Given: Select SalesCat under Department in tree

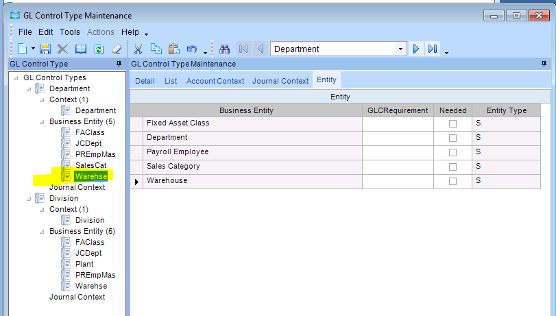Looking at the screenshot, I should pos(90,165).
